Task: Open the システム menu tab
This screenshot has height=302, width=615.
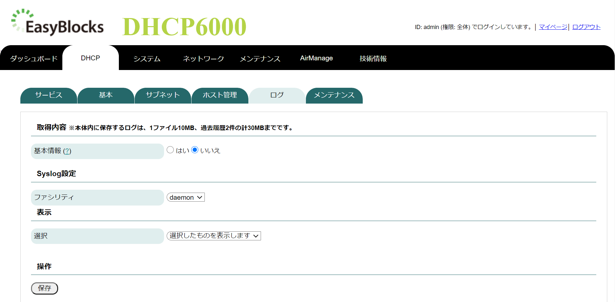Action: tap(147, 58)
